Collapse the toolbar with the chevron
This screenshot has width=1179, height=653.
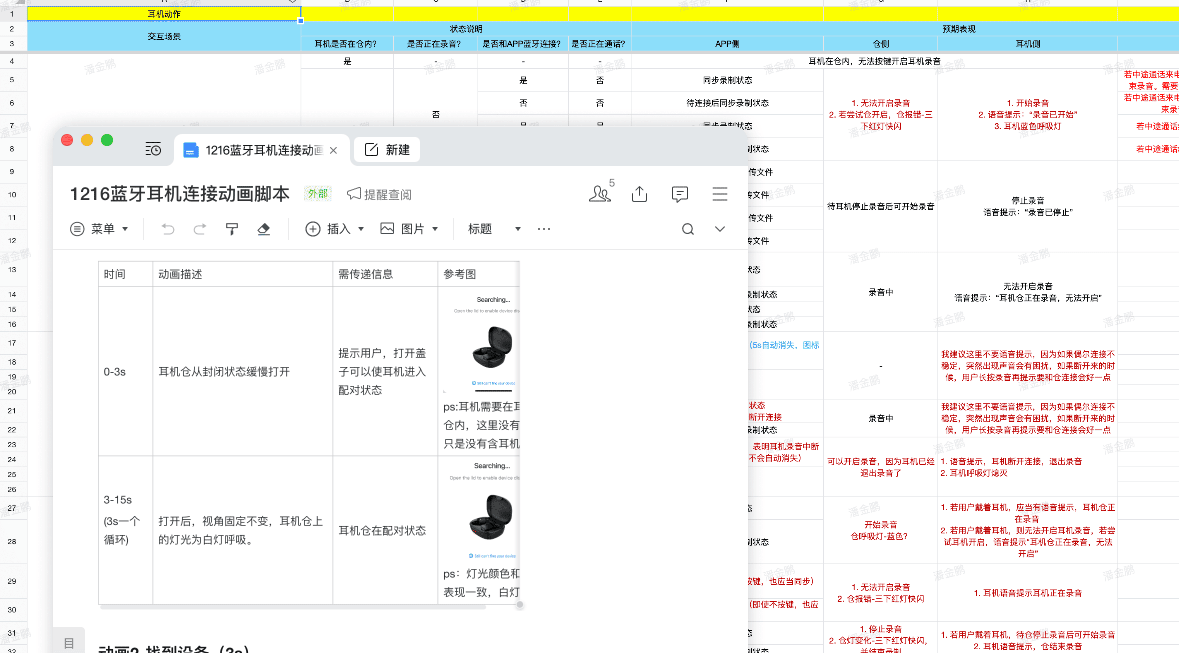(x=719, y=229)
